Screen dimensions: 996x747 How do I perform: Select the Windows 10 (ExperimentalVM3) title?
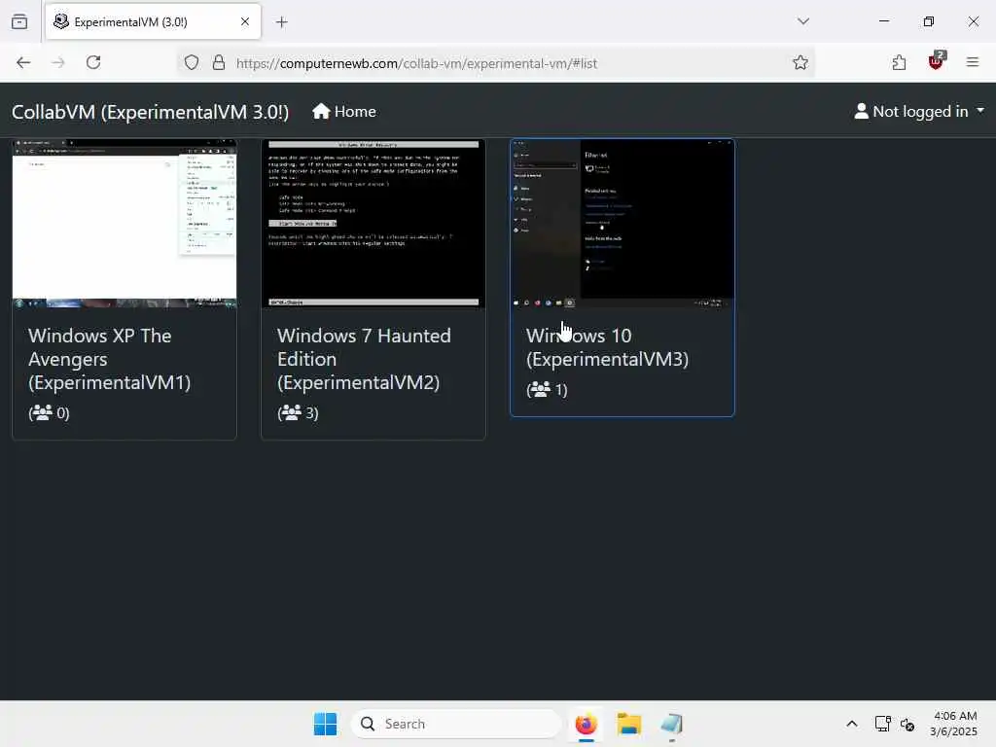pos(607,347)
